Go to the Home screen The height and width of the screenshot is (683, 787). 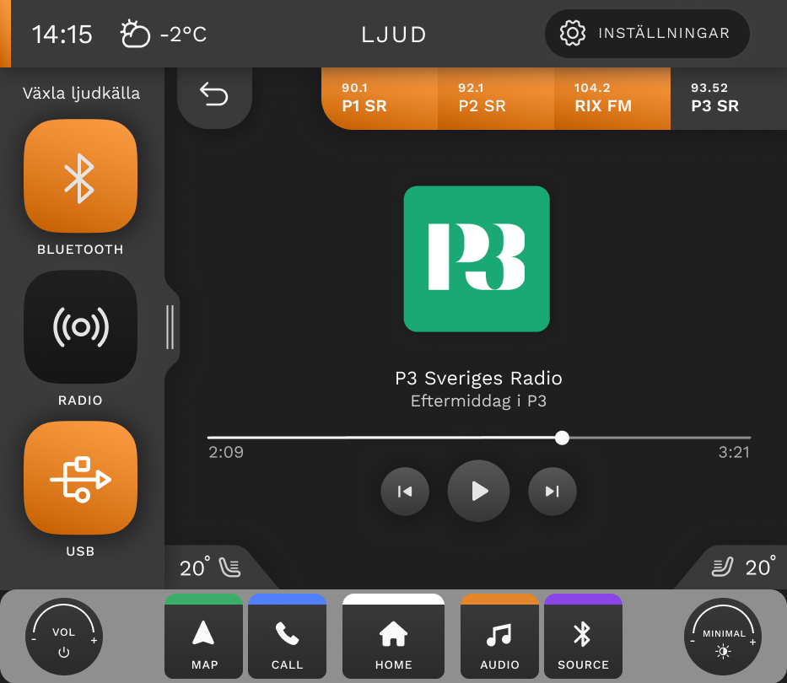[393, 636]
